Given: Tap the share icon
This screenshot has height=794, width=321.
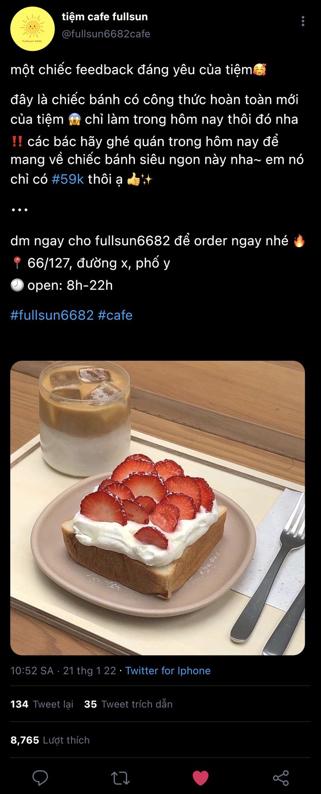Looking at the screenshot, I should [281, 778].
